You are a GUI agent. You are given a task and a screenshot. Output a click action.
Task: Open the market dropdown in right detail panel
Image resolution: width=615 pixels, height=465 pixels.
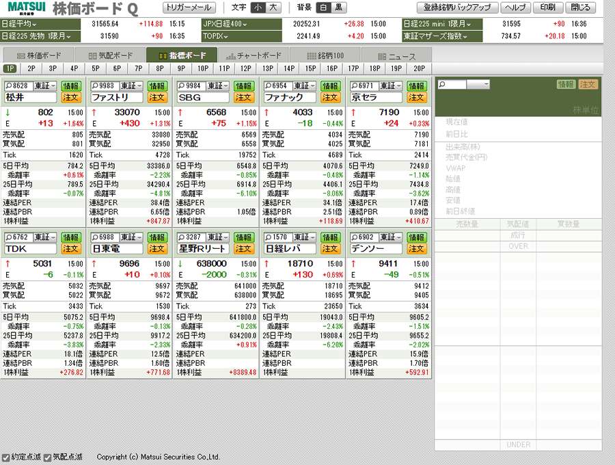[x=478, y=84]
